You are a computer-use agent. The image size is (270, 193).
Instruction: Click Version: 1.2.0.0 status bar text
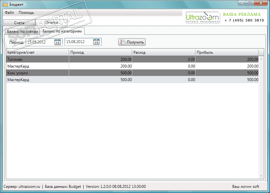click(116, 187)
